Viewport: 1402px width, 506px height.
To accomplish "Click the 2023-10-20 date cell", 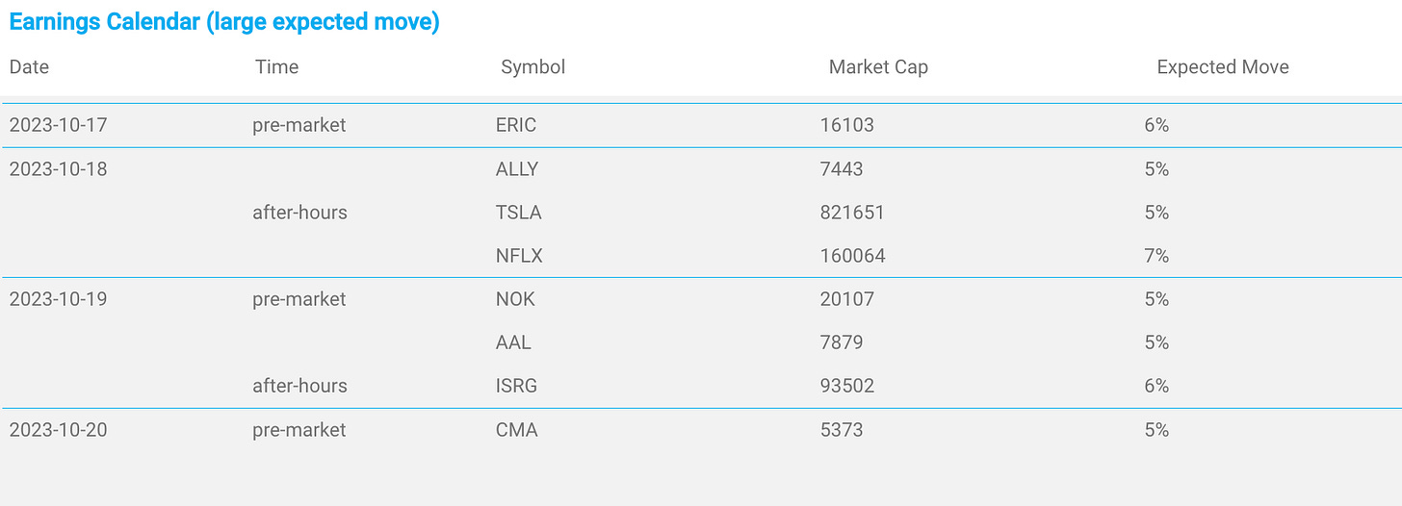I will [59, 430].
